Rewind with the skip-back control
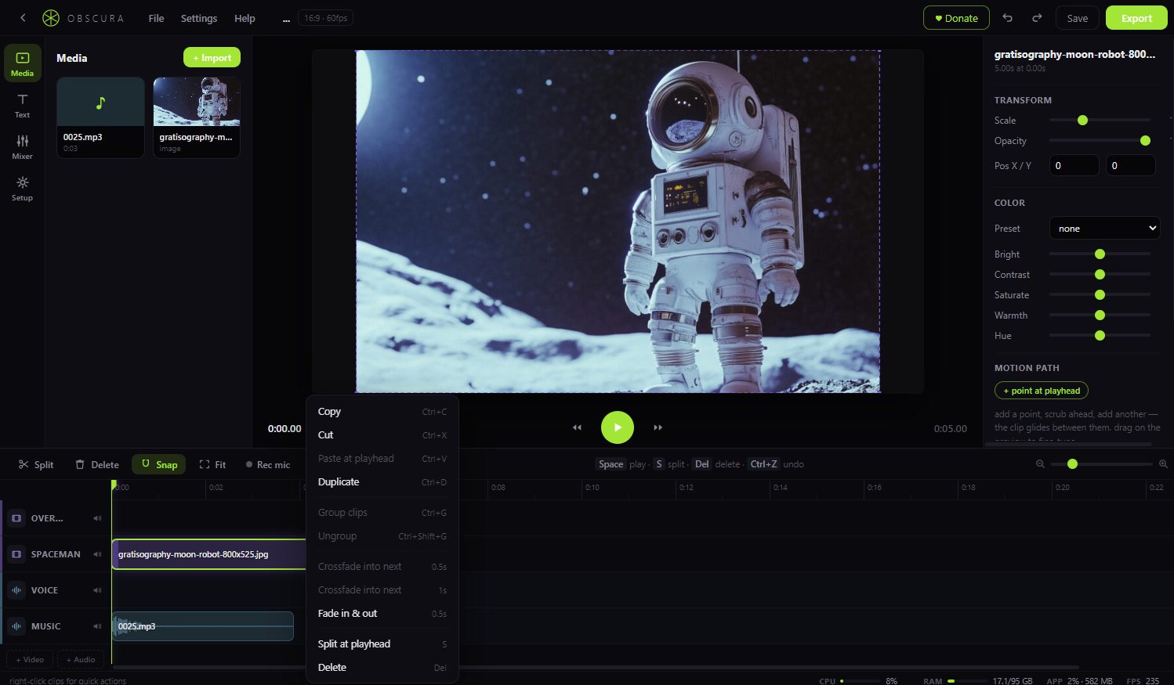 click(x=577, y=427)
